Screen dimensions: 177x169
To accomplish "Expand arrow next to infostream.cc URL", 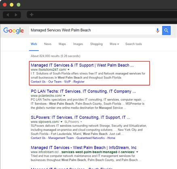I will point(137,152).
